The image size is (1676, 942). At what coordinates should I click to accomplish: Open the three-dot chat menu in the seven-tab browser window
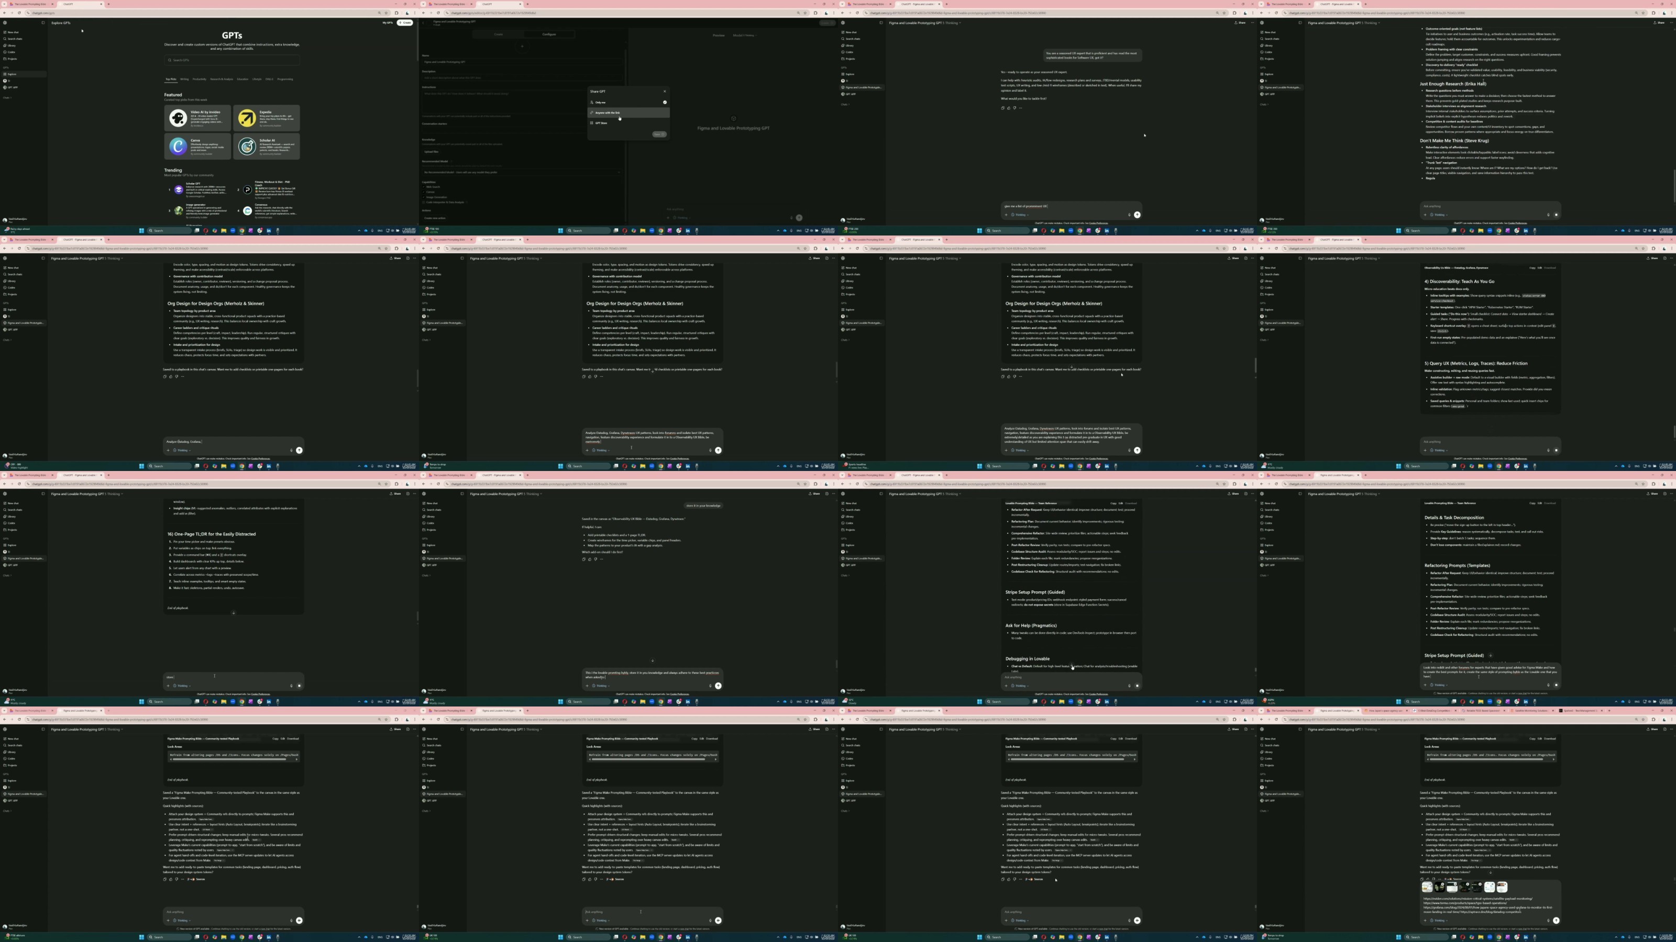click(x=1671, y=729)
